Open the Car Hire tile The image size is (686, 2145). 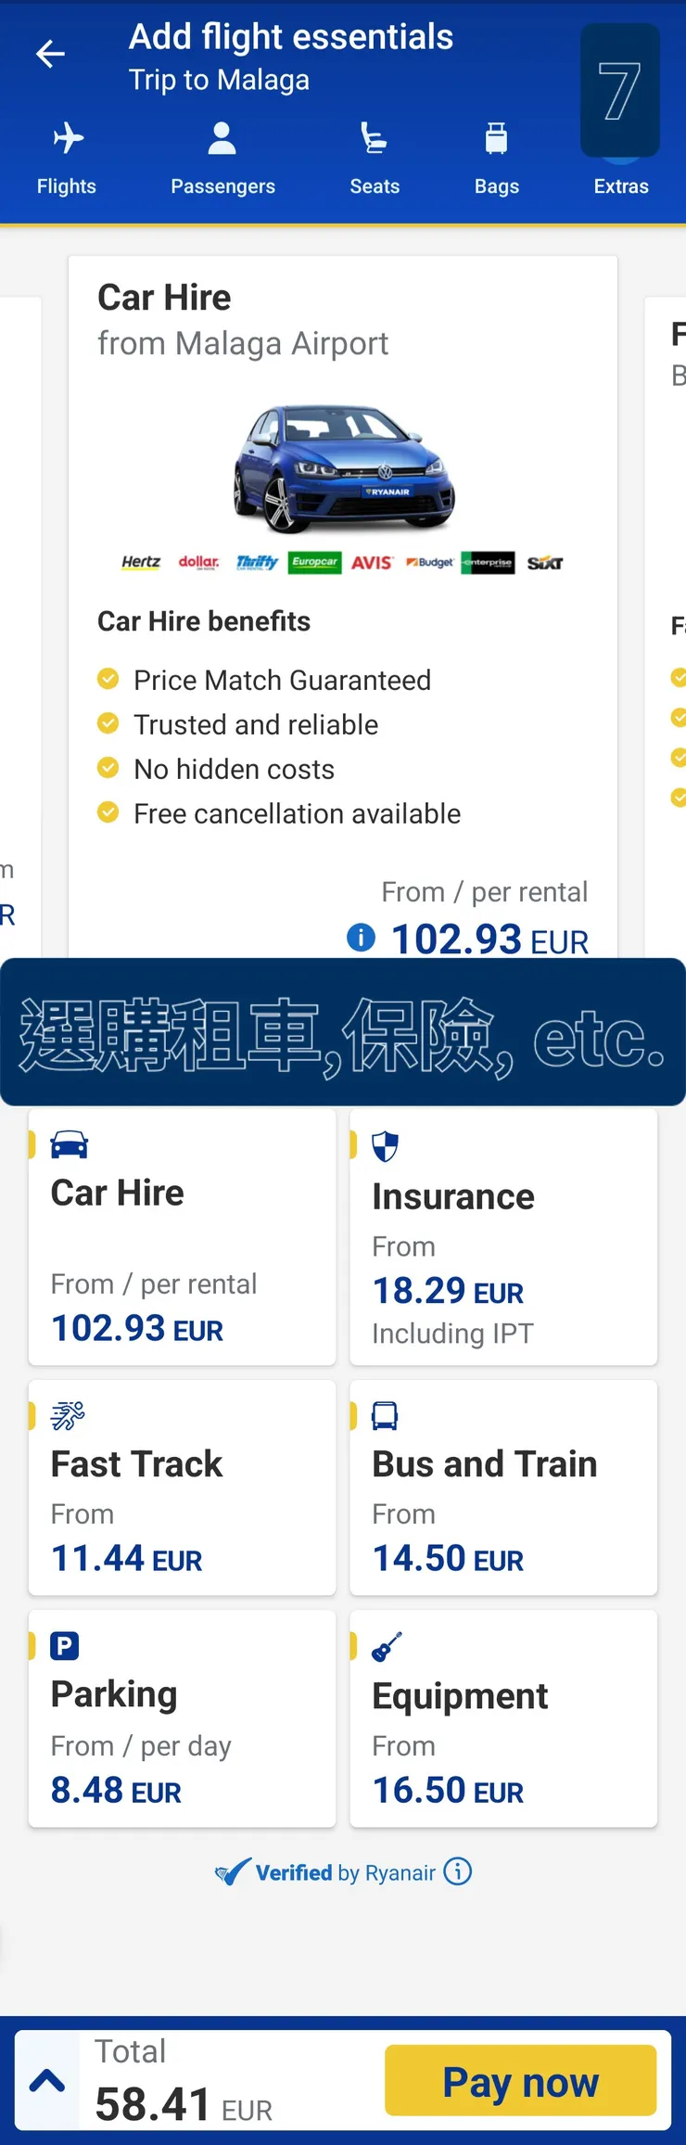pos(182,1236)
